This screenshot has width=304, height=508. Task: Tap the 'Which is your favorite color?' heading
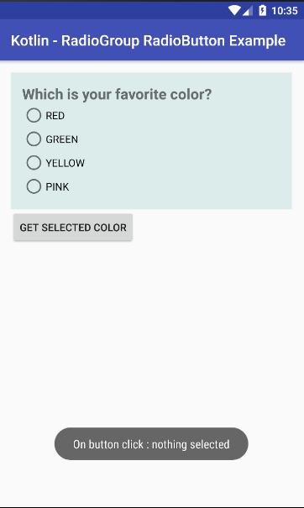click(x=117, y=94)
